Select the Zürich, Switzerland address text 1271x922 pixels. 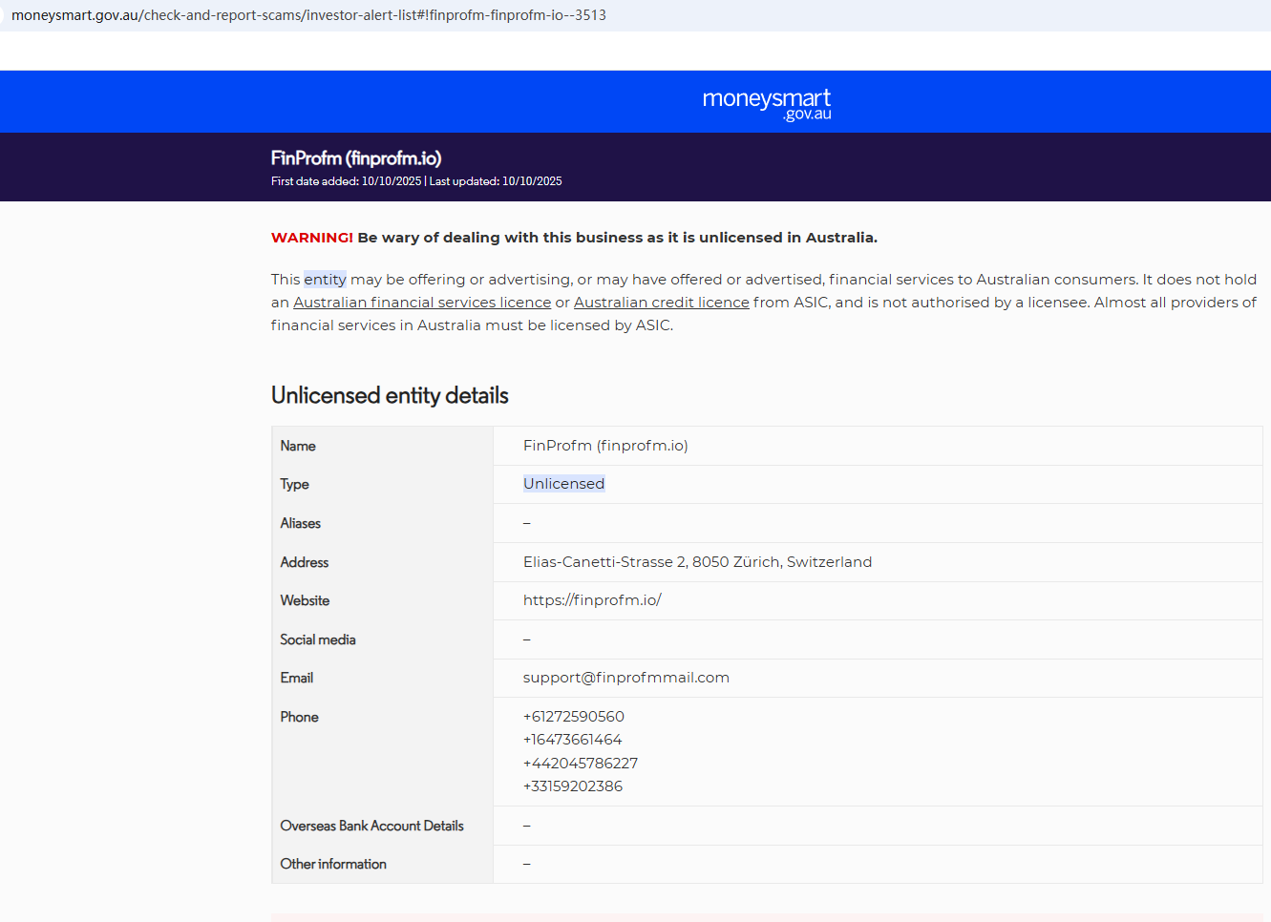coord(697,562)
